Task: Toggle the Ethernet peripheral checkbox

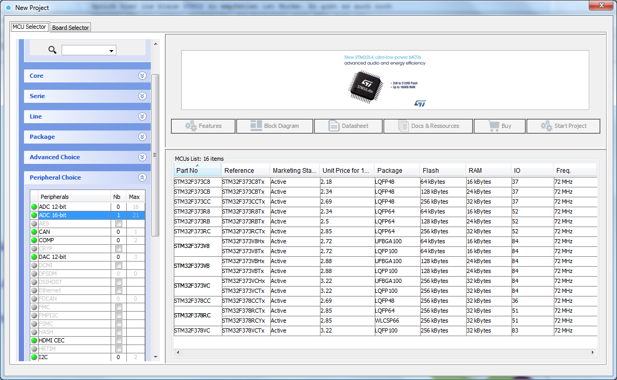Action: [118, 290]
